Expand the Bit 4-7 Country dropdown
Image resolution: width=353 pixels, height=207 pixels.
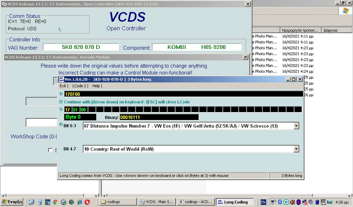[x=297, y=149]
